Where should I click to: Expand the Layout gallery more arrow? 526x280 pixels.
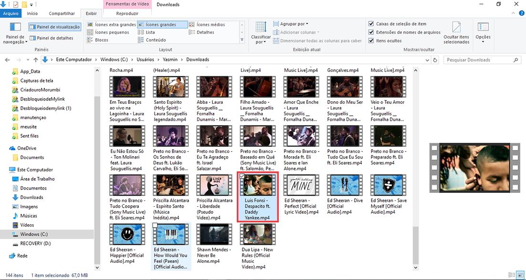click(x=242, y=40)
